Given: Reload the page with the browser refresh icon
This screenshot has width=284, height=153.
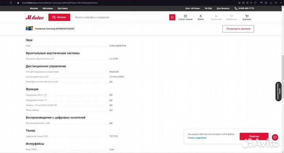Looking at the screenshot, I should coord(11,3).
